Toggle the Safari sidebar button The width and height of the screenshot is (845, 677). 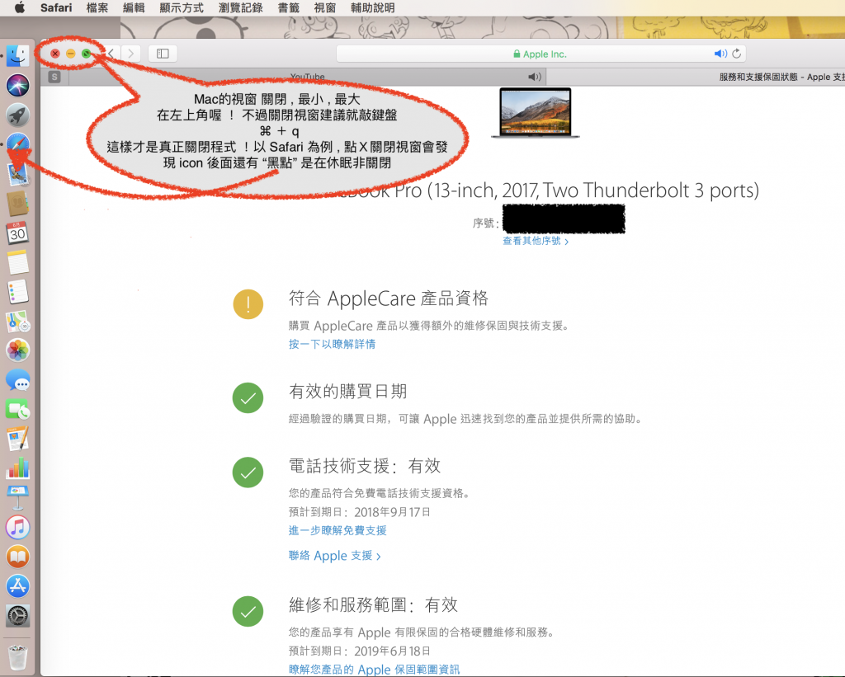[x=163, y=54]
